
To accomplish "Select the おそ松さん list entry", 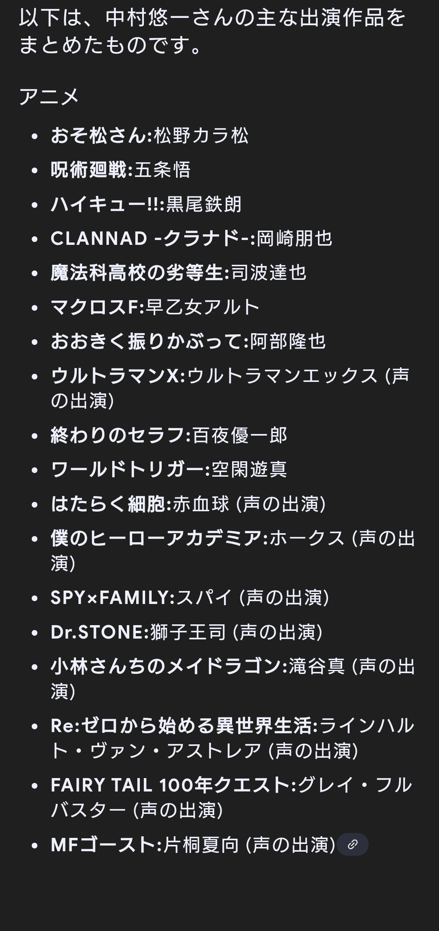I will (150, 135).
